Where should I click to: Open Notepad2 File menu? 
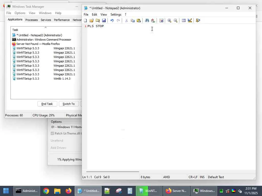[86, 15]
